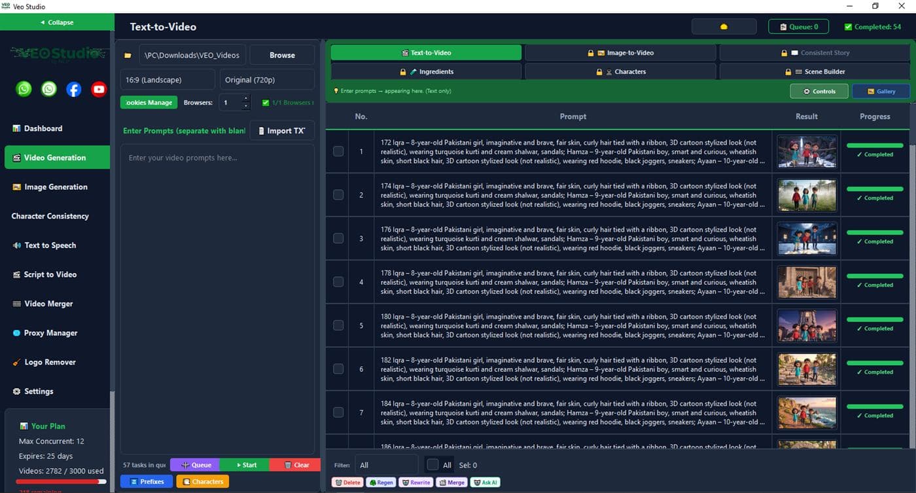Click the red Clear button
This screenshot has height=493, width=916.
tap(296, 465)
